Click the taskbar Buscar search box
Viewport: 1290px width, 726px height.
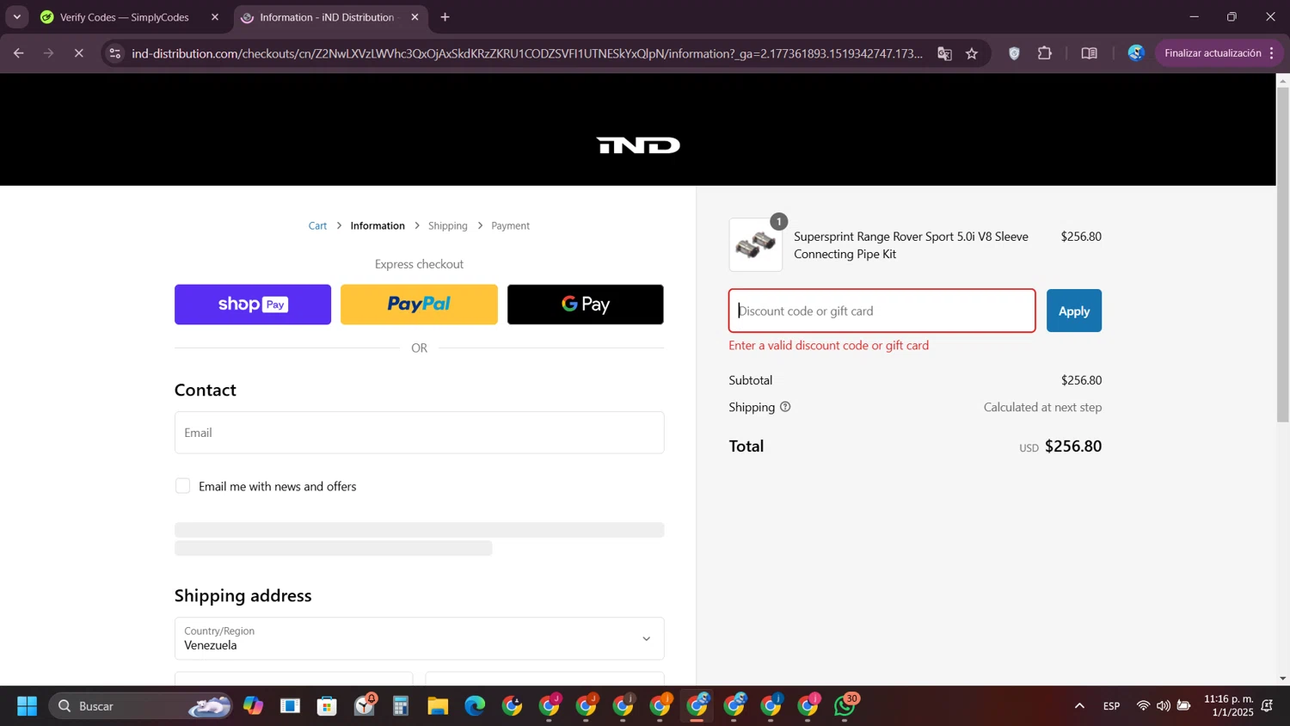(x=140, y=706)
